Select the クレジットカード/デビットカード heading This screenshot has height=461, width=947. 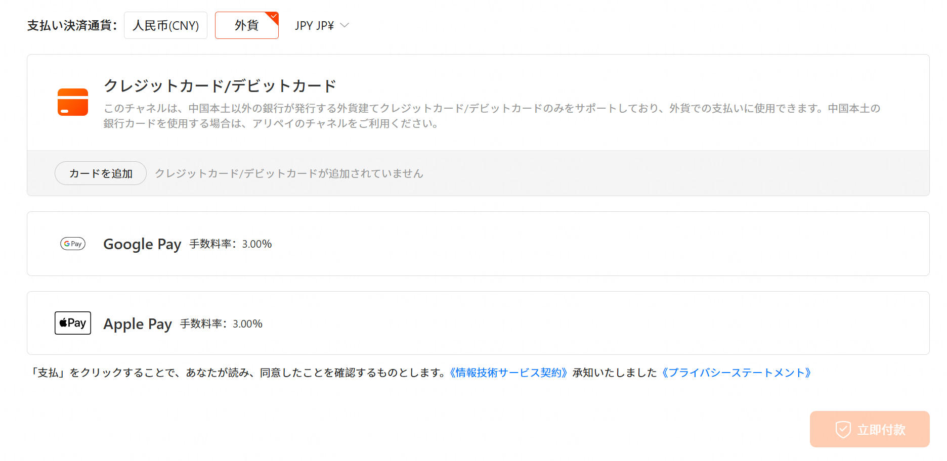click(220, 86)
